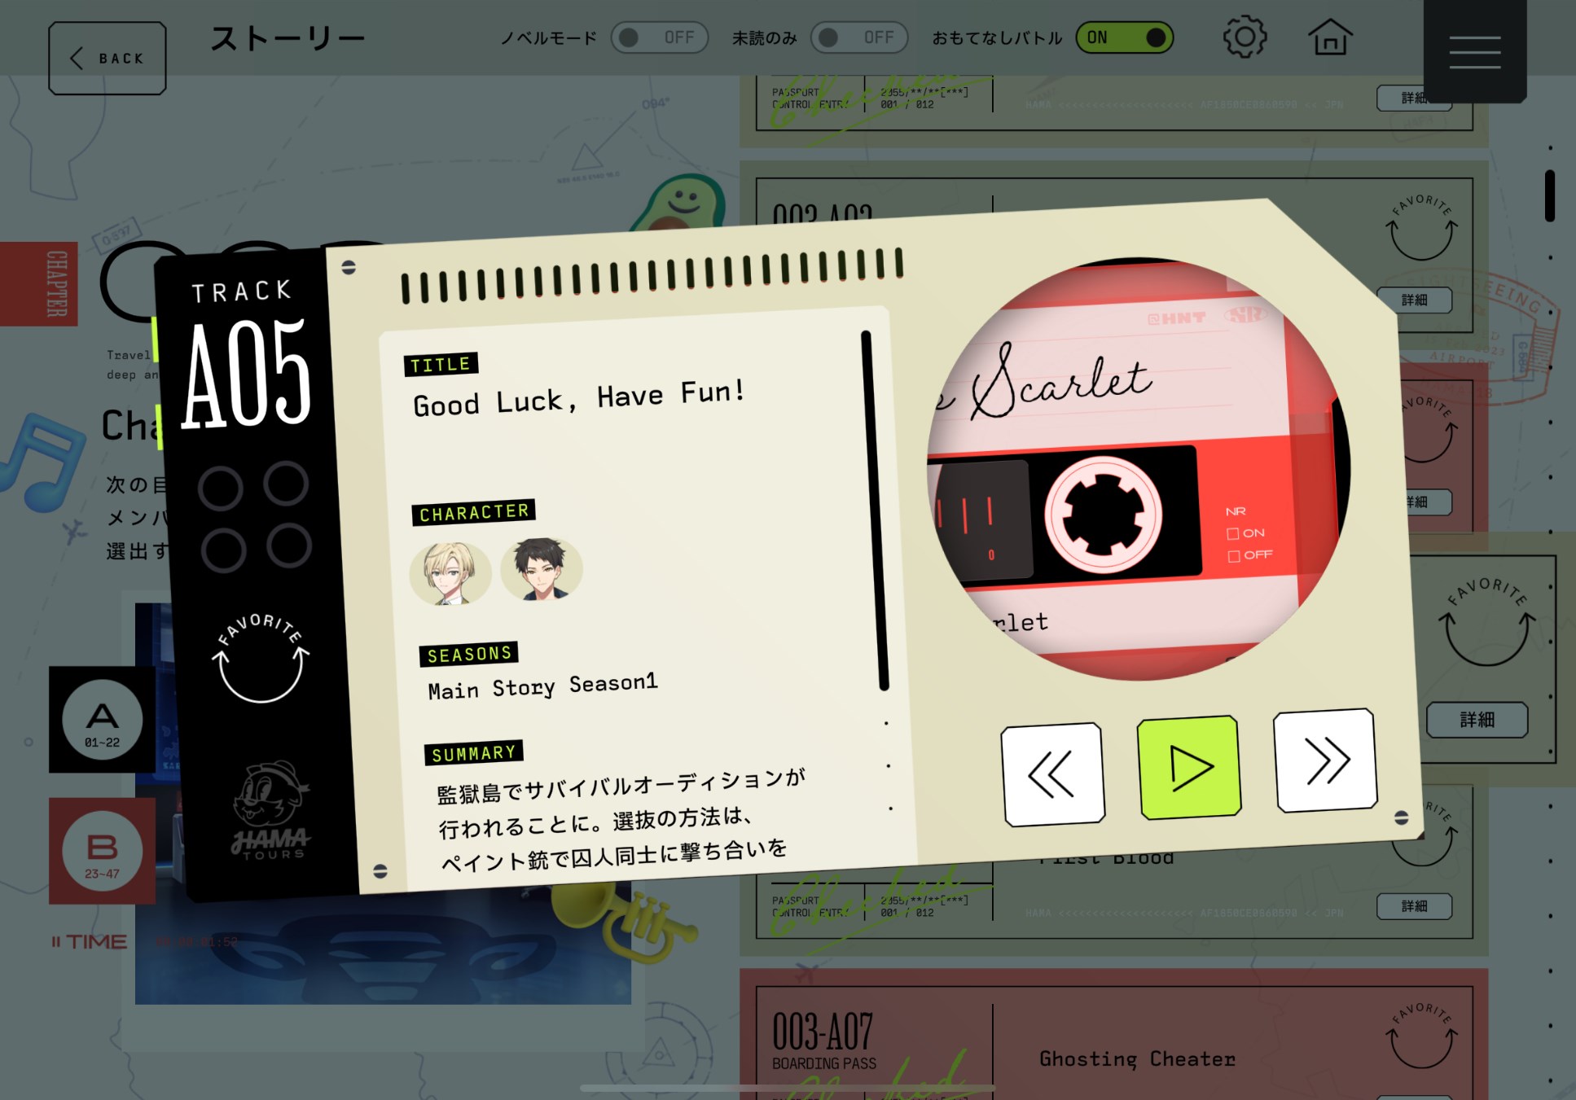Skip to next track with fast-forward button
1576x1100 pixels.
tap(1325, 761)
